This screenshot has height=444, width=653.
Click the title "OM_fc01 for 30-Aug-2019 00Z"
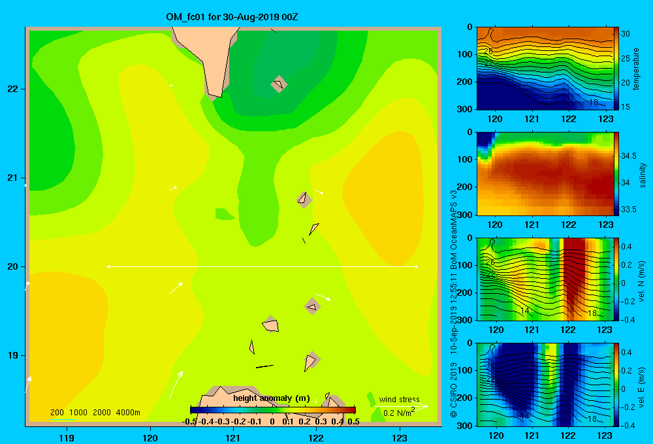(x=232, y=17)
